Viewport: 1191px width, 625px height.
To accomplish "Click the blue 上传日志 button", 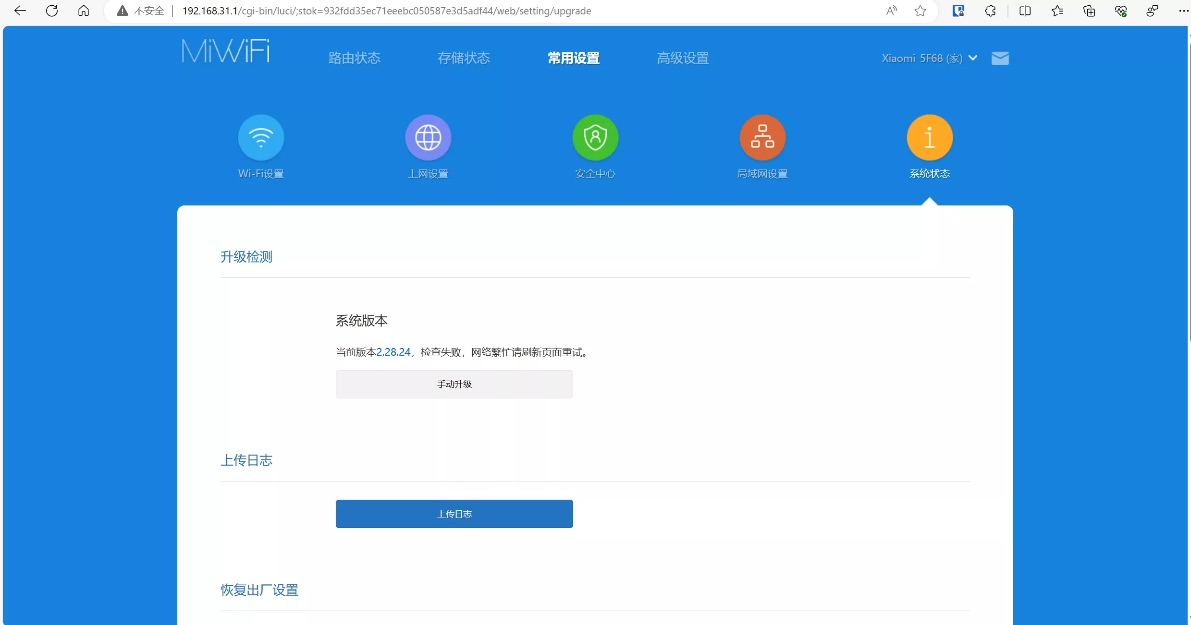I will pos(454,514).
